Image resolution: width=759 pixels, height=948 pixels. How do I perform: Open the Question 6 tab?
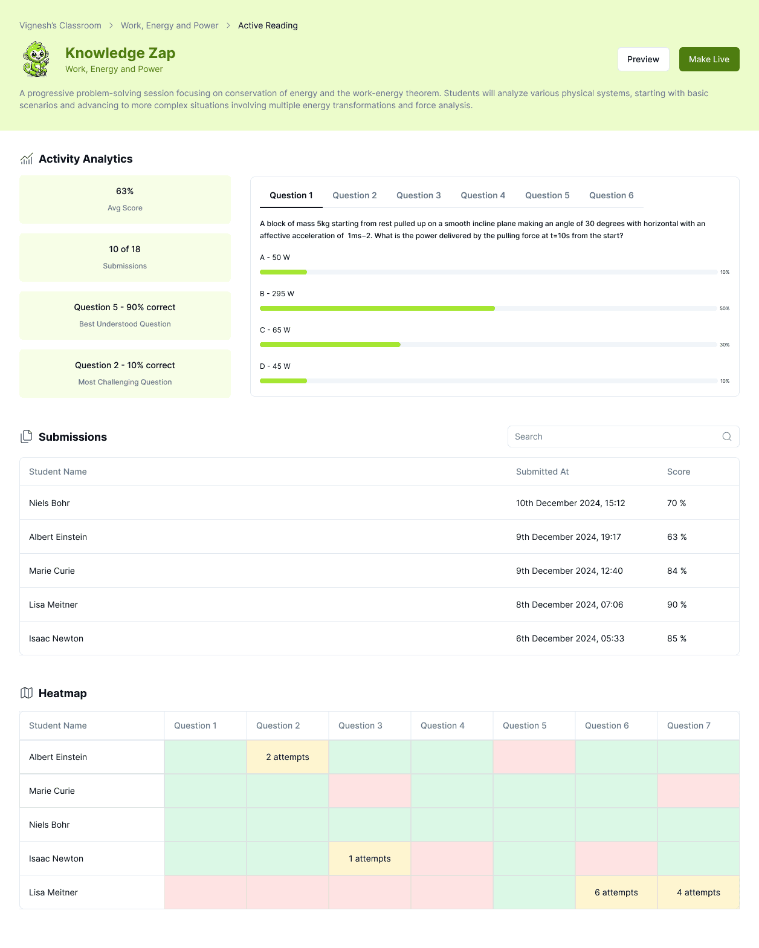pos(612,195)
